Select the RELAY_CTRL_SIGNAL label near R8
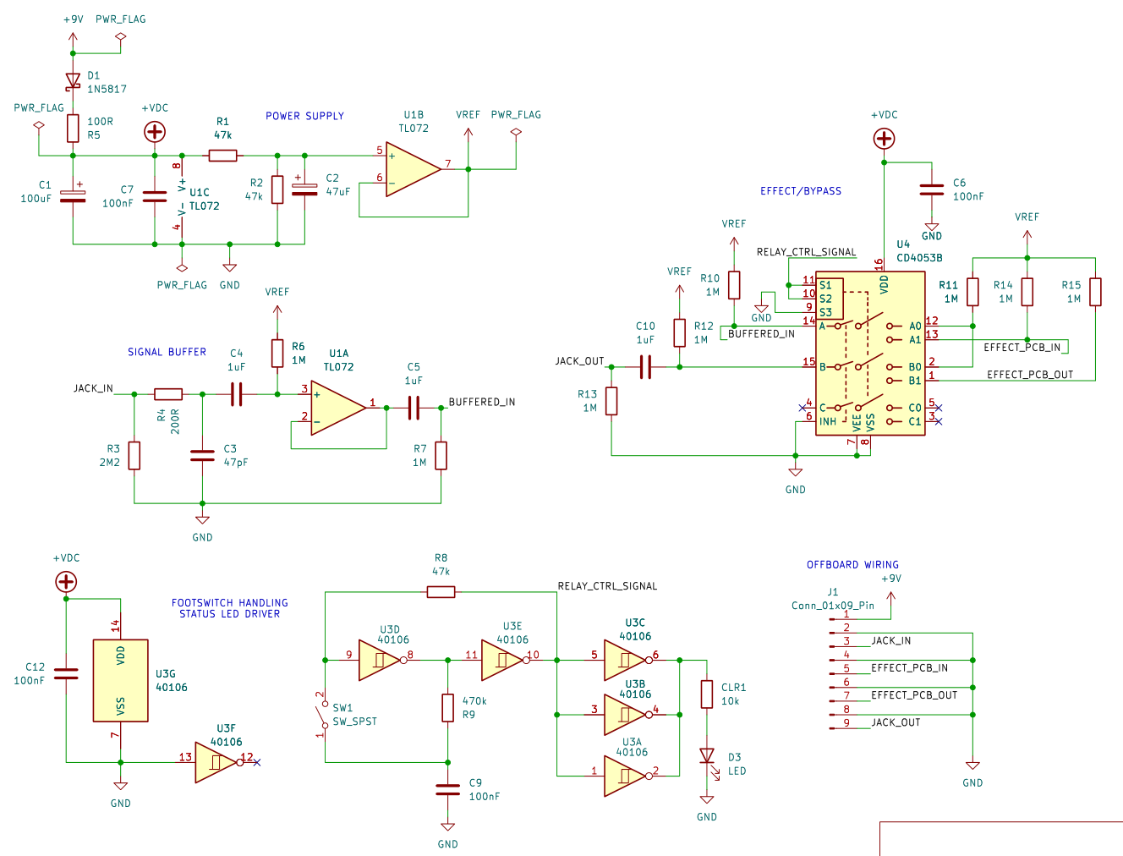Image resolution: width=1123 pixels, height=856 pixels. tap(607, 586)
